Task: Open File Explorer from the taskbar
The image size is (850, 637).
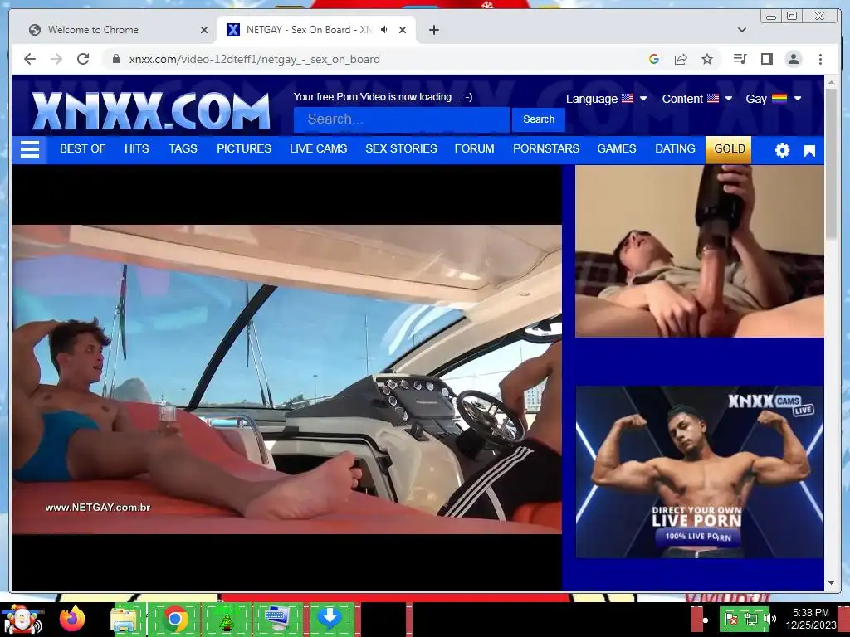Action: [x=125, y=619]
